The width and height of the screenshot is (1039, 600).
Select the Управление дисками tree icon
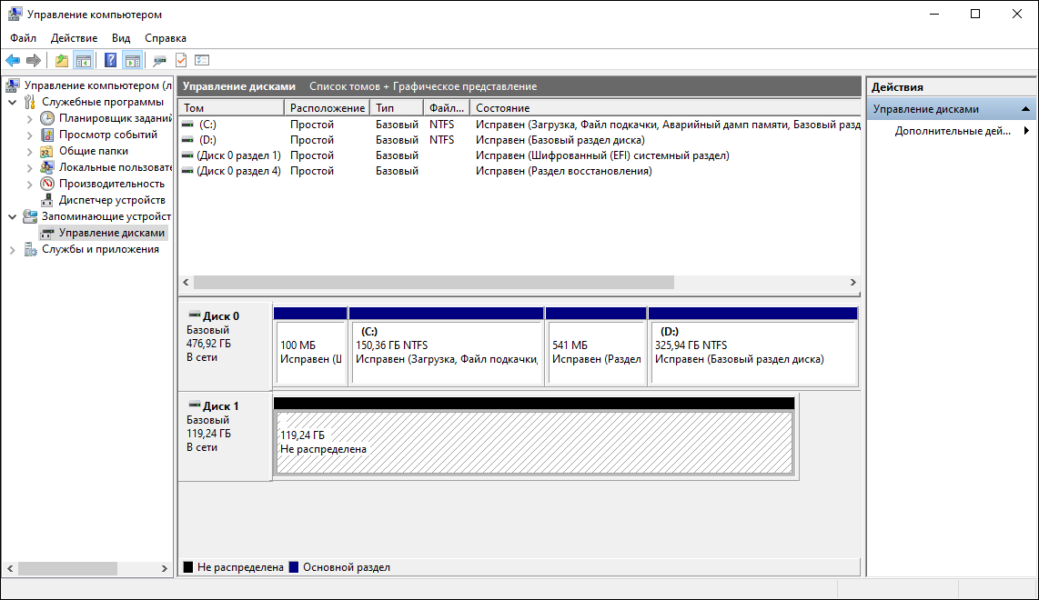pyautogui.click(x=47, y=233)
